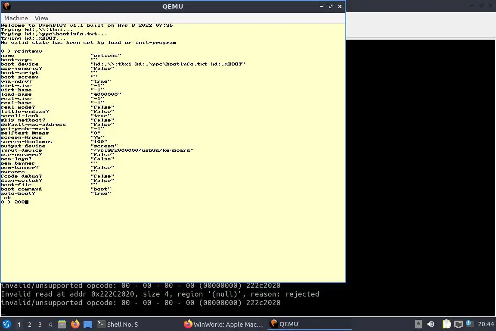496x331 pixels.
Task: Click the network status tray icon
Action: point(459,325)
